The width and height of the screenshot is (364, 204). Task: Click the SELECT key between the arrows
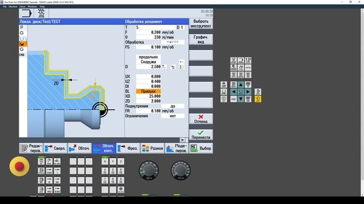coord(241,92)
